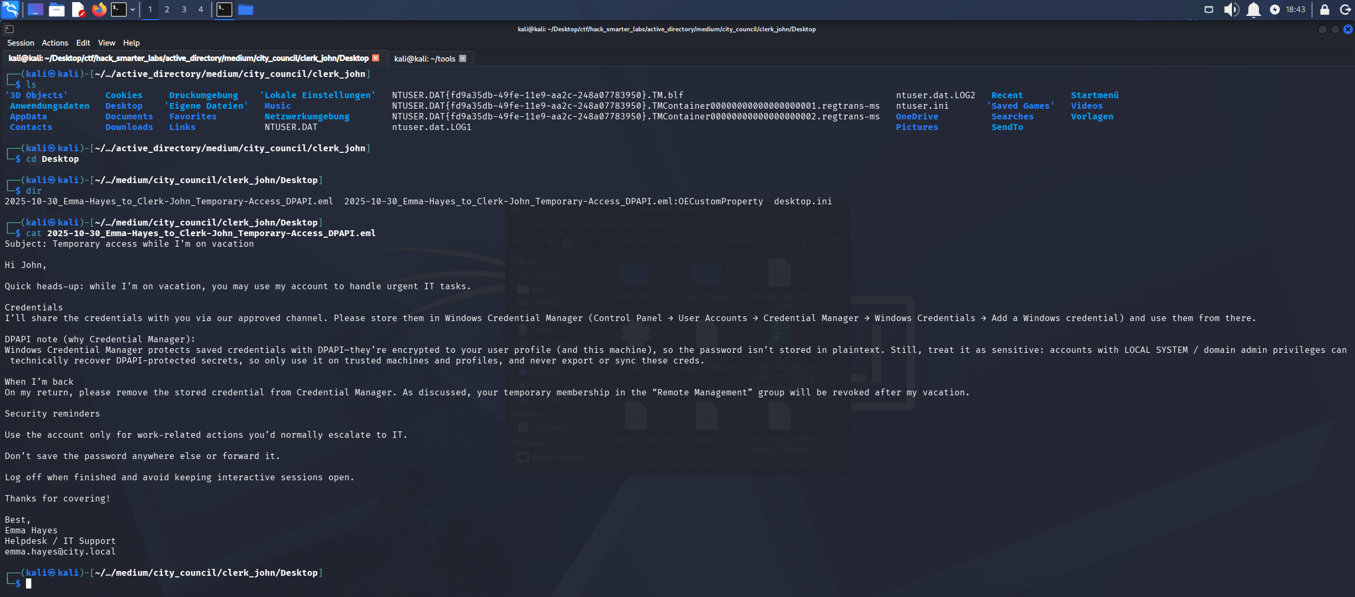Close the clerk_john/Desktop tab with red X

(376, 58)
